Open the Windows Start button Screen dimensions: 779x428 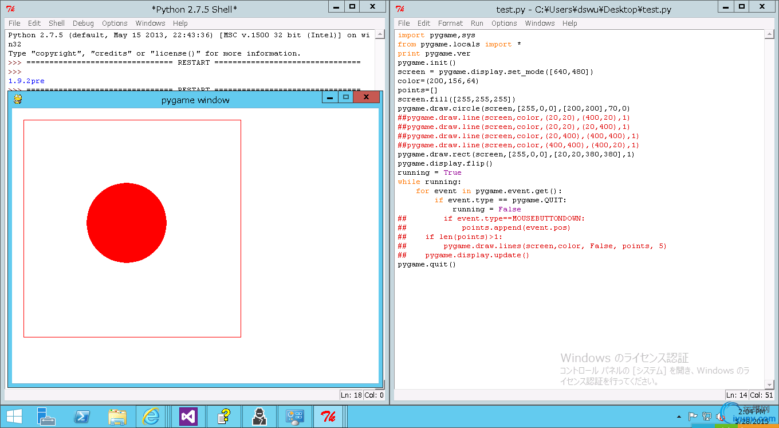(x=14, y=417)
